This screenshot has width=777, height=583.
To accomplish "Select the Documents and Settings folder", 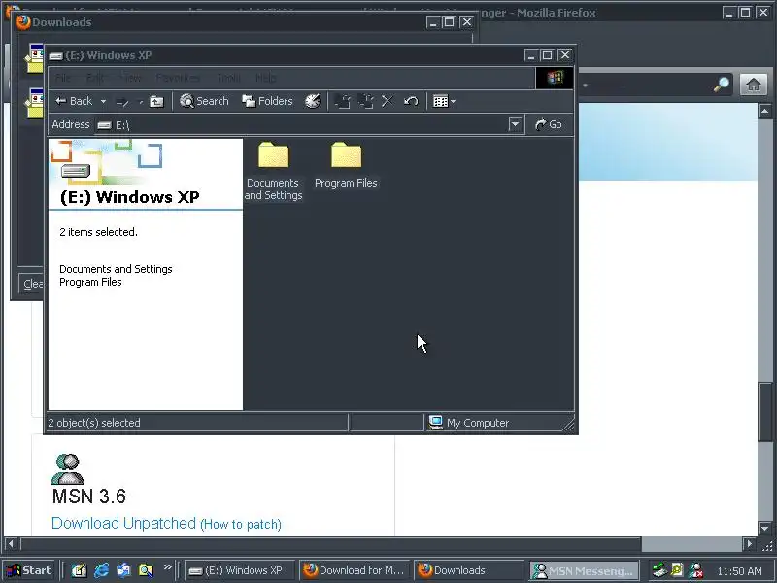I will (273, 171).
